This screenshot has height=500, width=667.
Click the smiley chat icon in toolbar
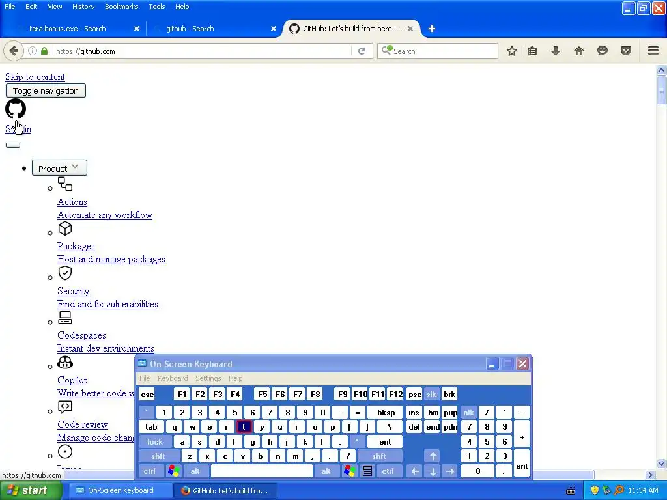point(602,51)
